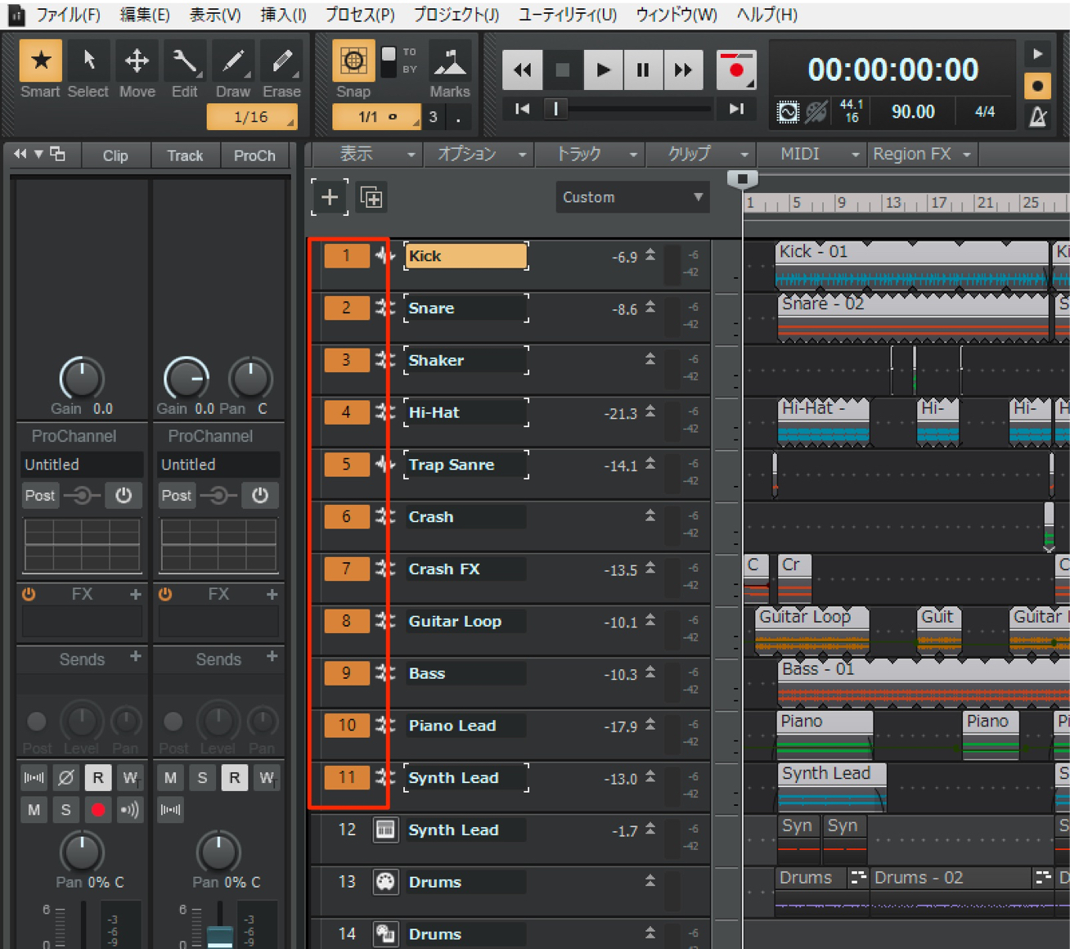1070x949 pixels.
Task: Fast forward the transport
Action: pos(683,70)
